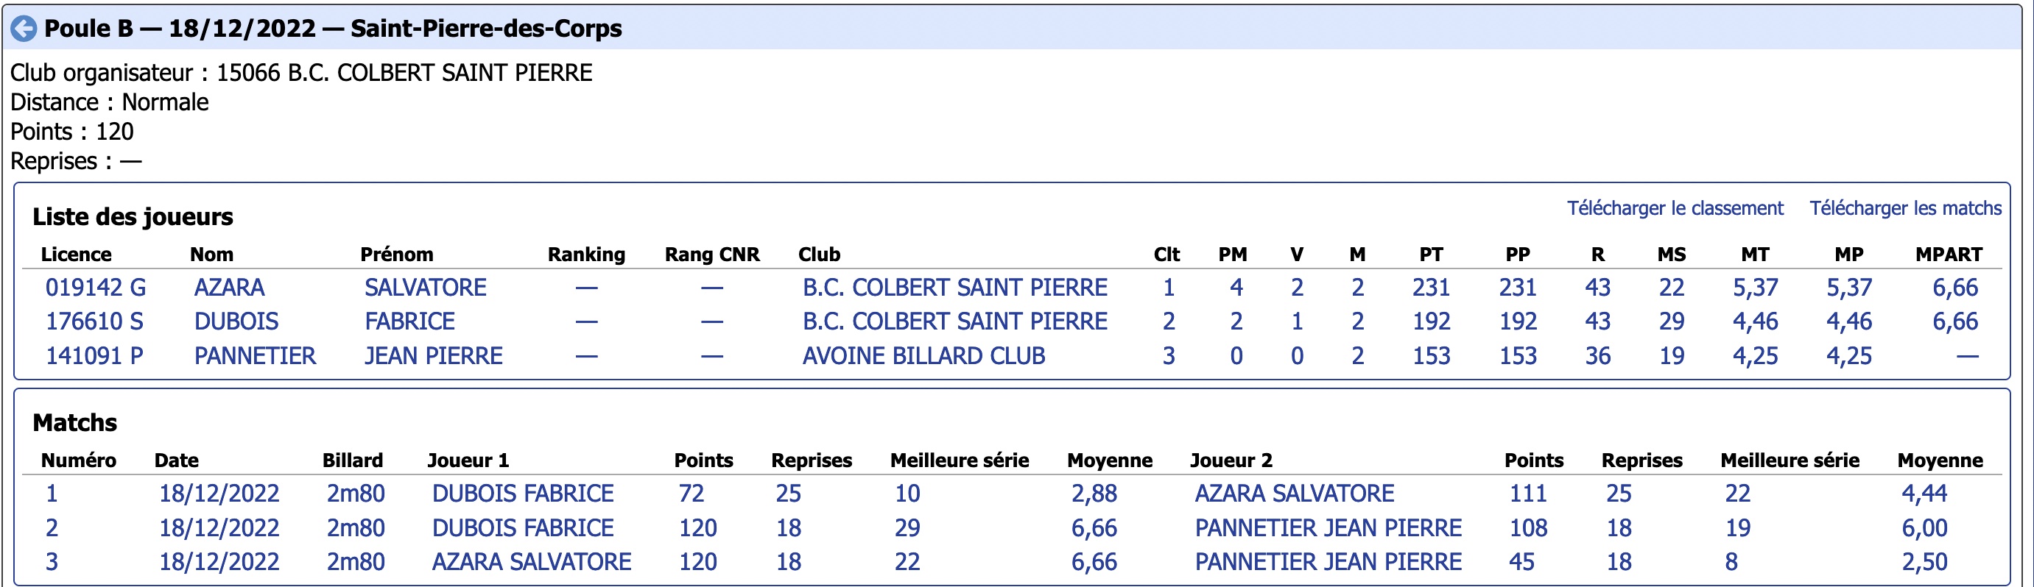Screen dimensions: 2034x587
Task: Click JEAN PIERRE in Prénom column
Action: click(434, 356)
